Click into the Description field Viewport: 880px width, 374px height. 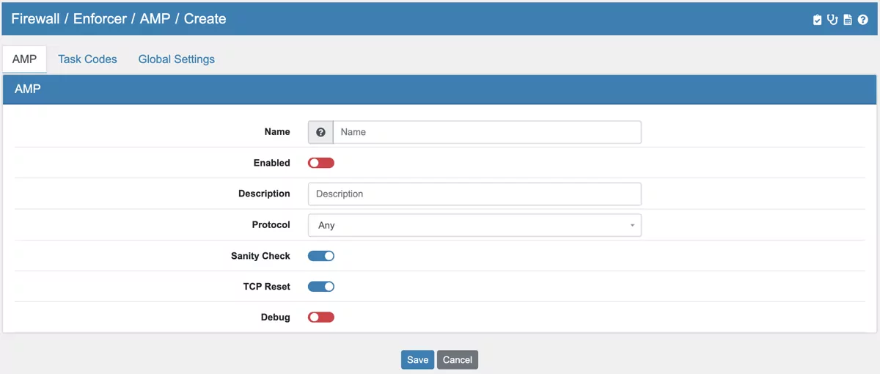point(474,194)
